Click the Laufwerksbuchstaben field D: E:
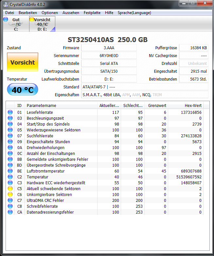Viewport: 214px width, 256px height. click(109, 79)
